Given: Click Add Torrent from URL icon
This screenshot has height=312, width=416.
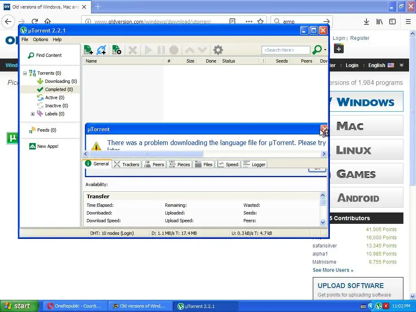Looking at the screenshot, I should point(101,50).
